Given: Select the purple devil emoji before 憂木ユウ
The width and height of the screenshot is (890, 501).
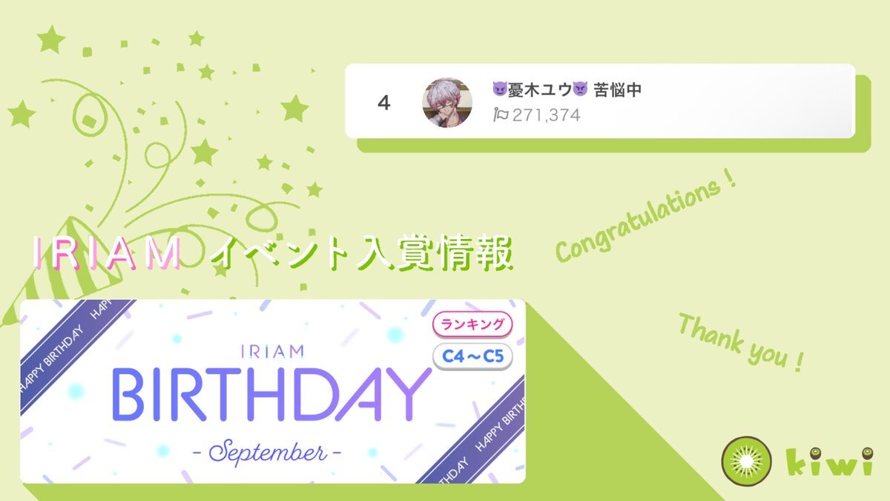Looking at the screenshot, I should (x=500, y=91).
